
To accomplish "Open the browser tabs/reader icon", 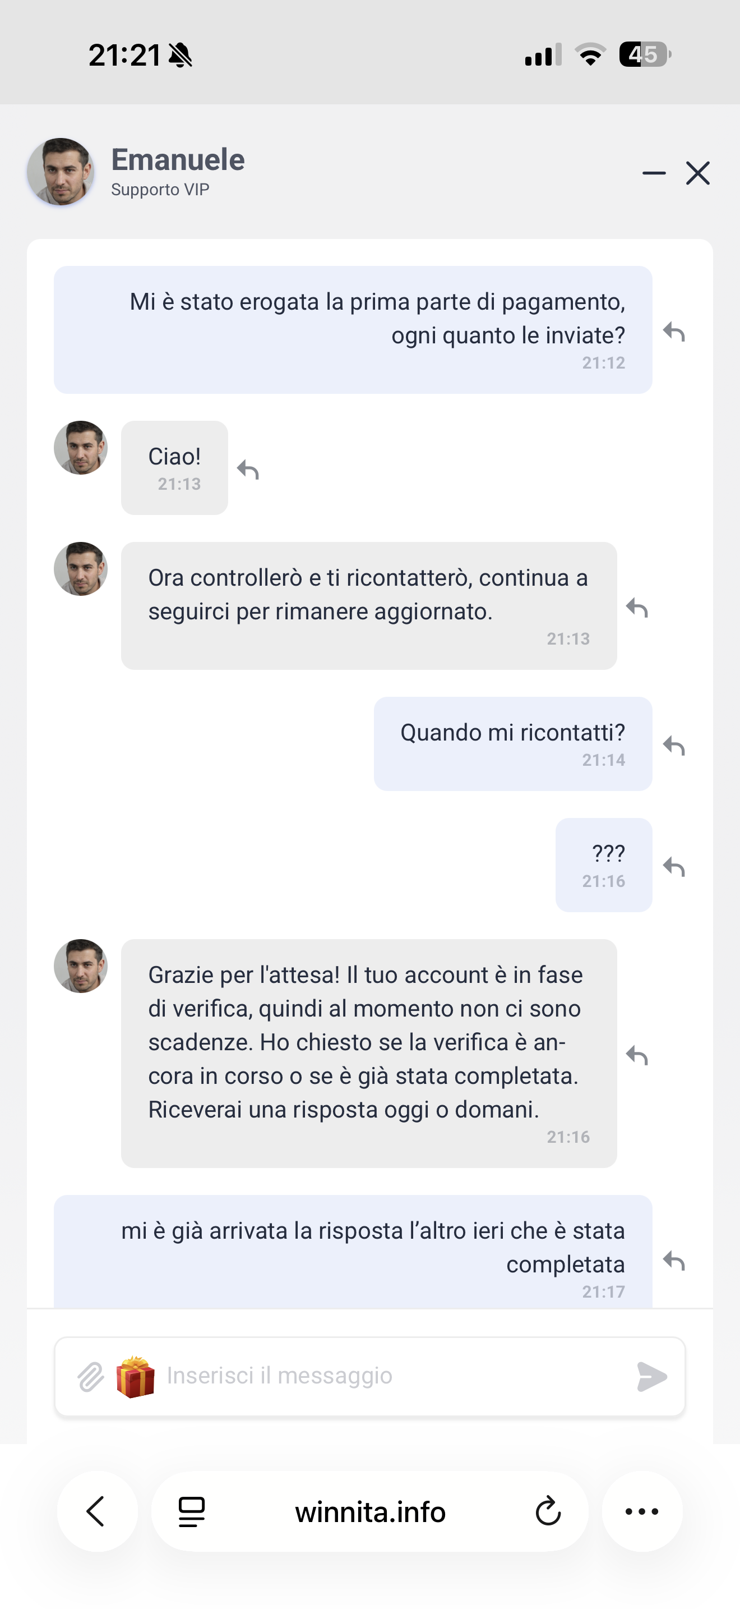I will click(192, 1511).
